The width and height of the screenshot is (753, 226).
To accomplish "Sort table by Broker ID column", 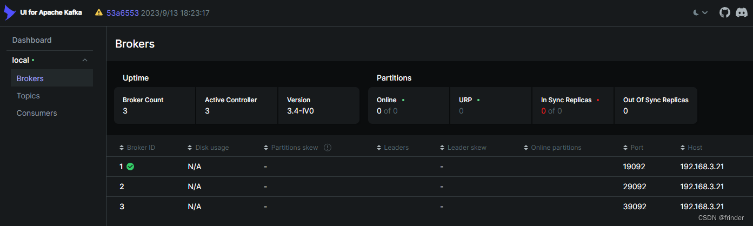I will coord(137,148).
